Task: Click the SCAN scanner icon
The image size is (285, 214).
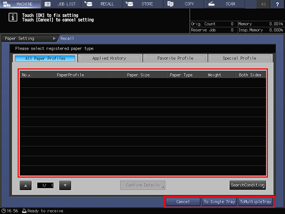Action: (212, 4)
